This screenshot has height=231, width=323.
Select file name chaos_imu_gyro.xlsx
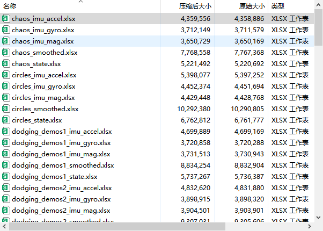(43, 30)
